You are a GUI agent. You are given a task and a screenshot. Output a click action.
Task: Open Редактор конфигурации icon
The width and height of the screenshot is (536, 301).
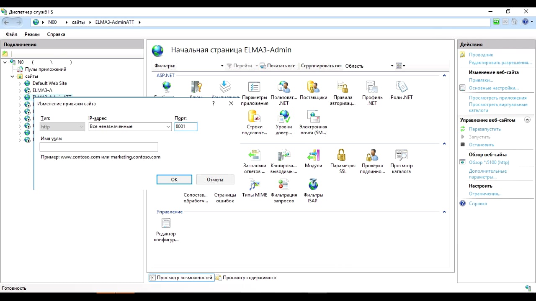click(x=166, y=230)
